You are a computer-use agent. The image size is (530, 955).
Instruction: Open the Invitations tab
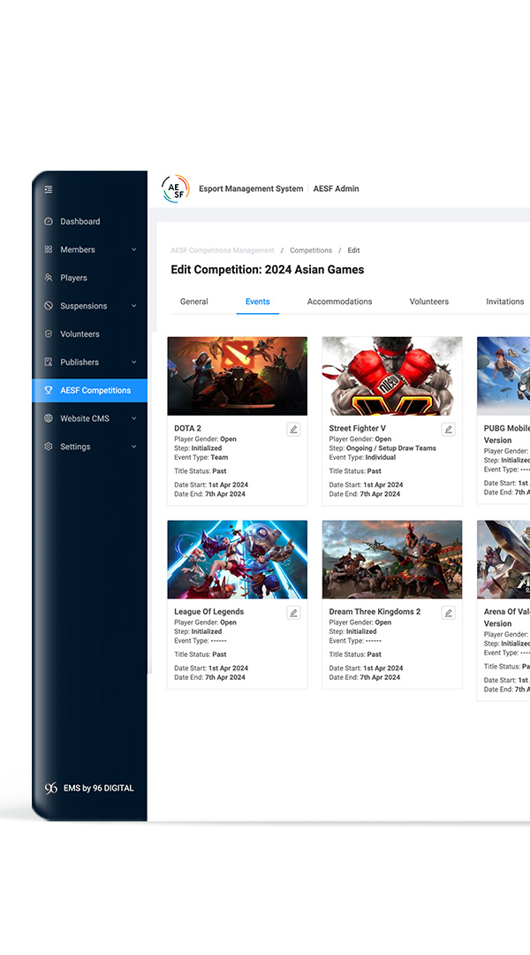[x=504, y=302]
